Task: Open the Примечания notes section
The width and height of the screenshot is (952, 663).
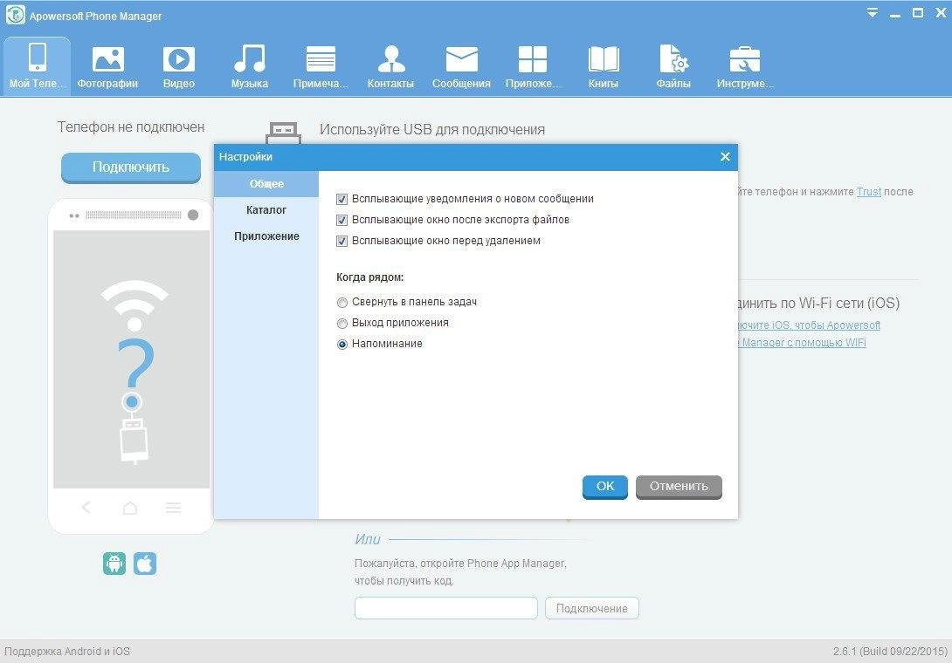Action: (x=321, y=65)
